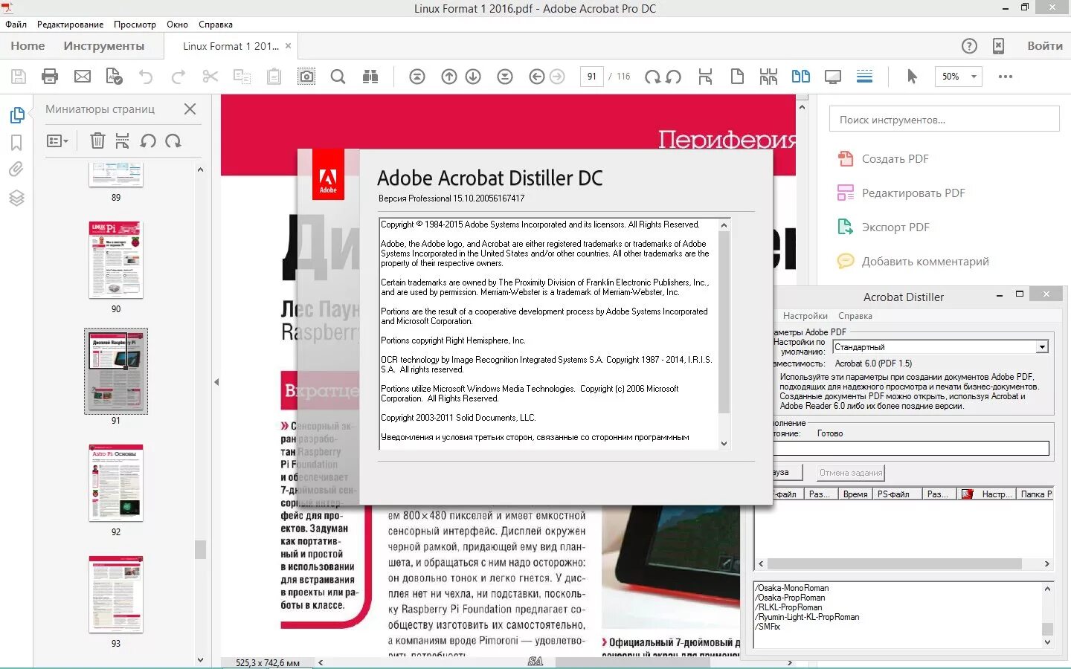Open the Редактирование menu

pos(71,24)
